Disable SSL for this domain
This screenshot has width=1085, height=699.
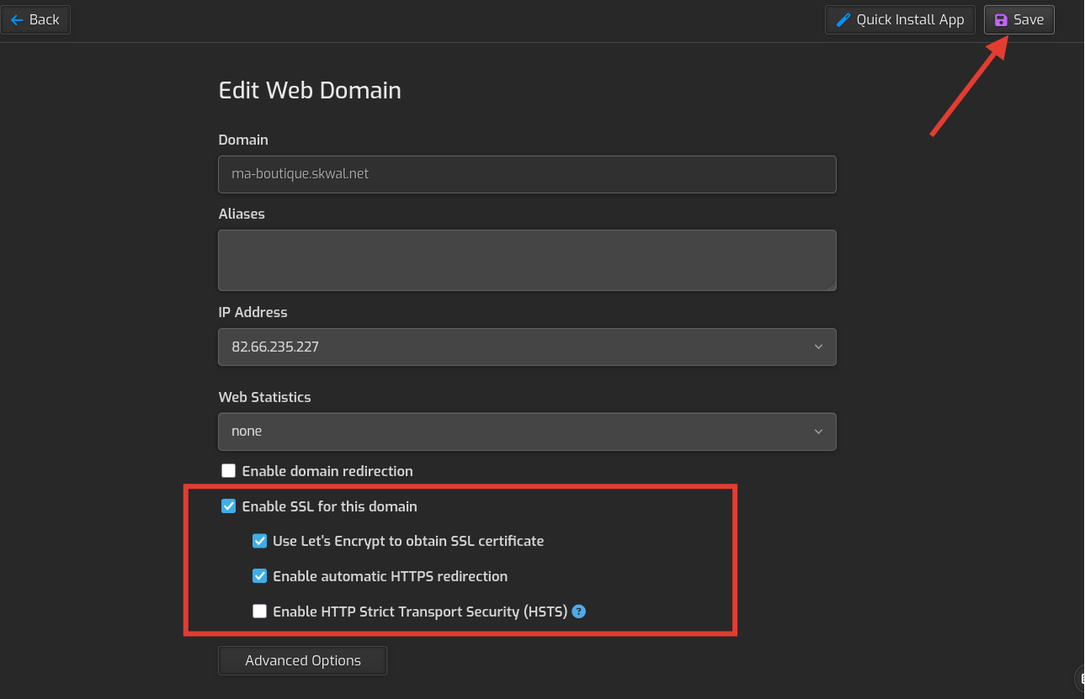(228, 506)
